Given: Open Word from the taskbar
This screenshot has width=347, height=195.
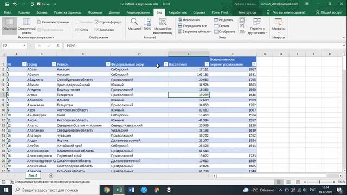Looking at the screenshot, I should click(x=131, y=190).
